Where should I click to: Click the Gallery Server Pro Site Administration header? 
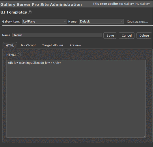(x=41, y=5)
